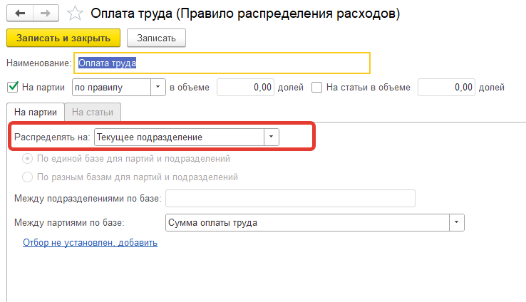Go forward with the right arrow icon

coord(46,14)
